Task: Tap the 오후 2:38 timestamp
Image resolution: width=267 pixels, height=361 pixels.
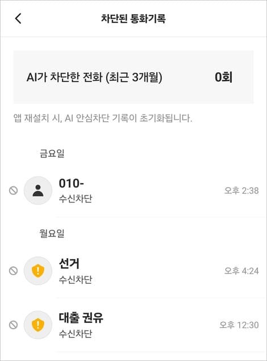Action: [241, 190]
